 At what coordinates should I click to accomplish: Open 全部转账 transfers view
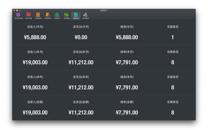67,16
